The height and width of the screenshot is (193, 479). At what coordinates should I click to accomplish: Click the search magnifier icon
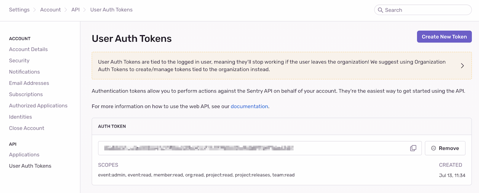click(380, 10)
